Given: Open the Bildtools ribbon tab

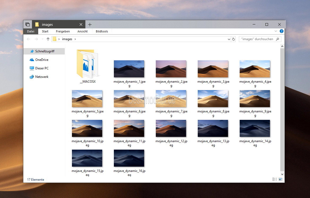Looking at the screenshot, I should click(x=102, y=31).
